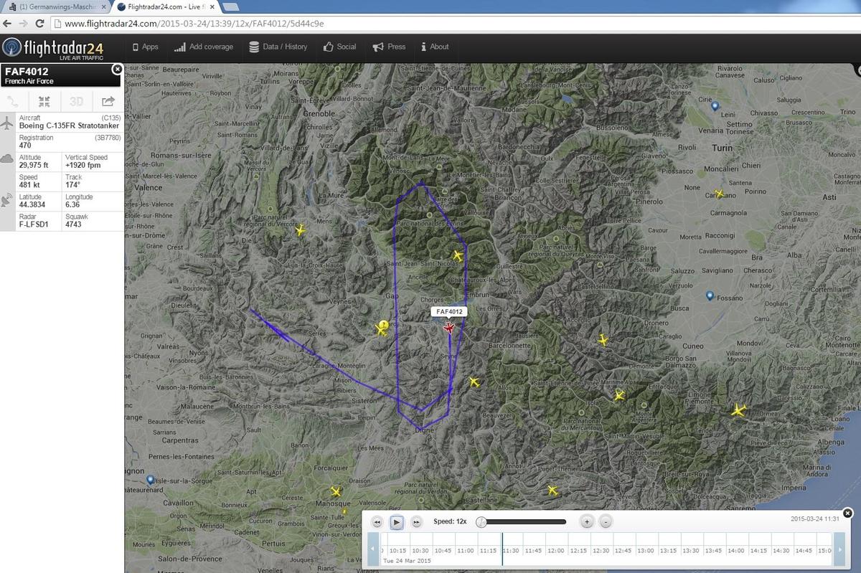Click the browser address bar URL

point(194,23)
